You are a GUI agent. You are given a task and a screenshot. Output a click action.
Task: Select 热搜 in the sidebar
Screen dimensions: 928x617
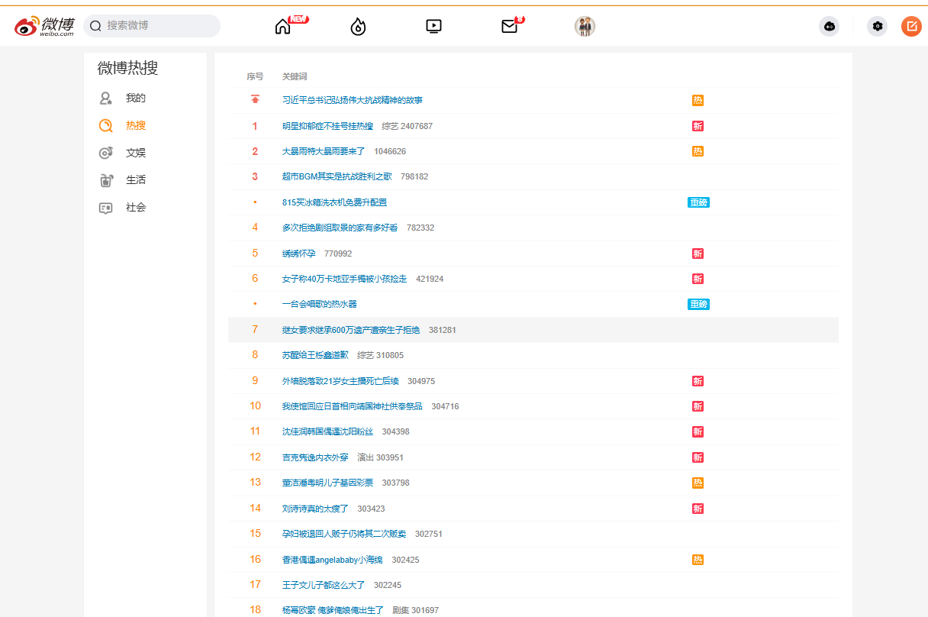136,125
